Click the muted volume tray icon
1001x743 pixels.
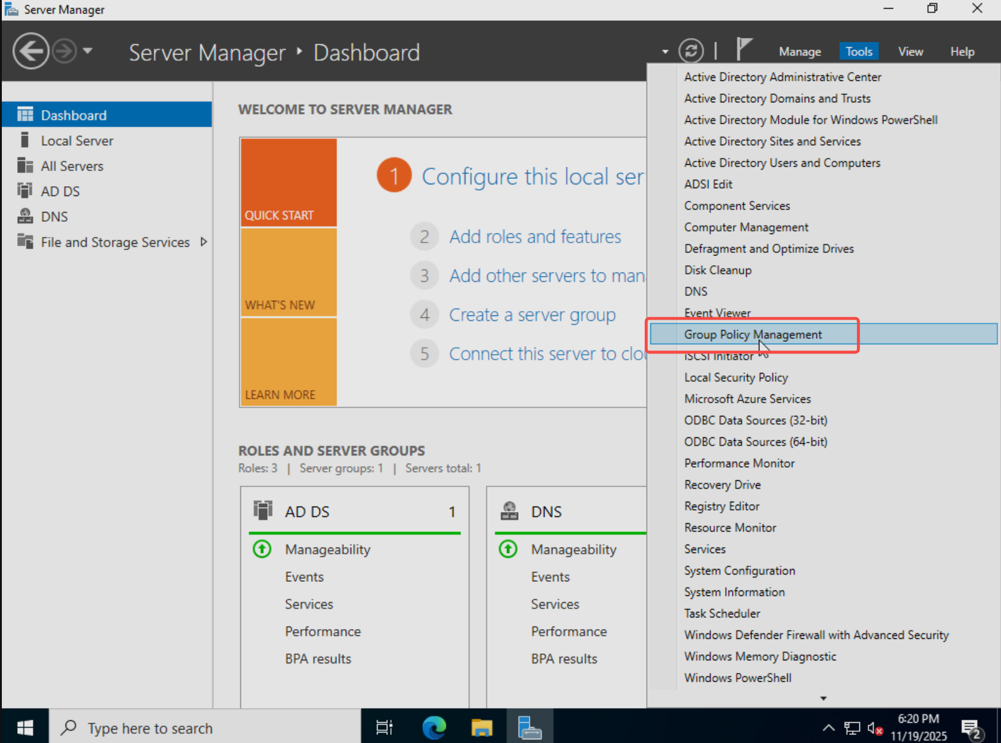[x=875, y=728]
